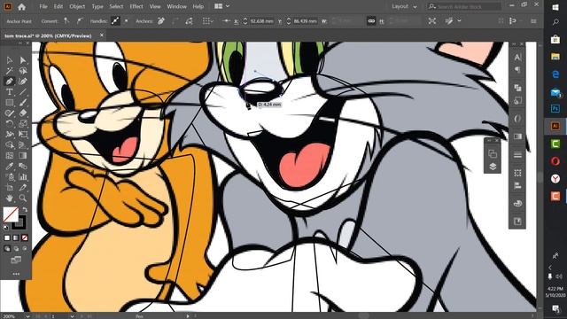This screenshot has width=567, height=319.
Task: Select the Symbol Sprayer tool
Action: tap(10, 177)
